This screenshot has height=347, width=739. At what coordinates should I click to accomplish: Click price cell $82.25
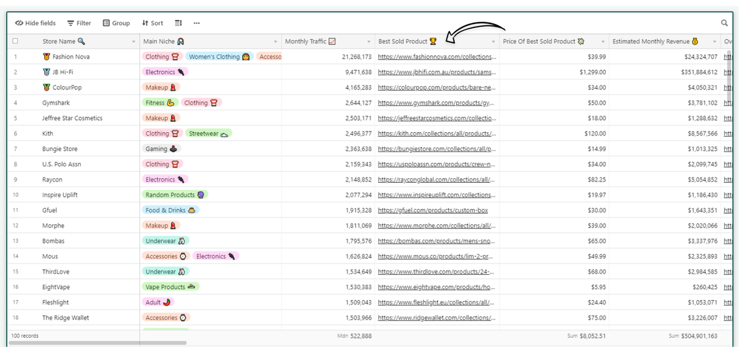(x=597, y=180)
